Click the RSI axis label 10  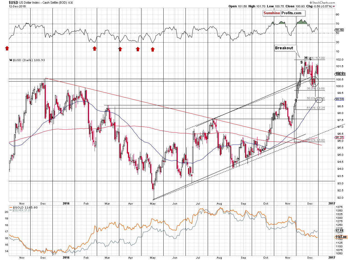coord(337,52)
